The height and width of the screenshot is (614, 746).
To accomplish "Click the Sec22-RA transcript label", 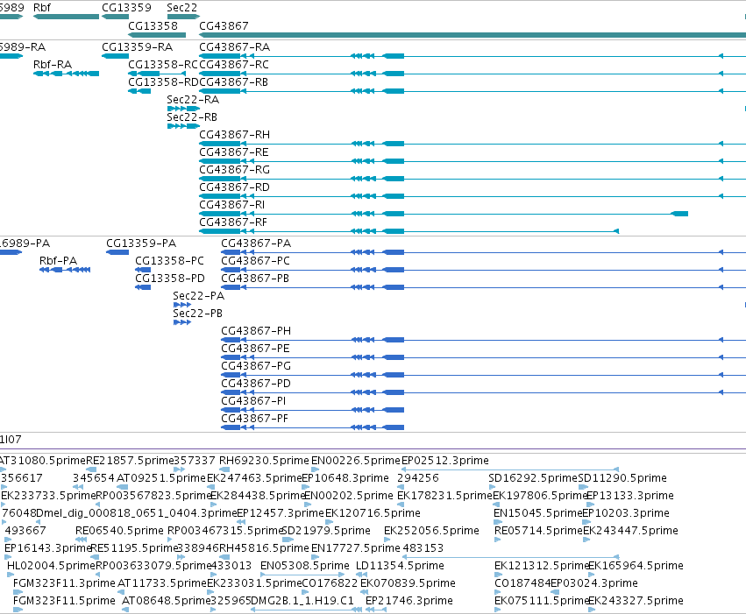I will click(193, 100).
